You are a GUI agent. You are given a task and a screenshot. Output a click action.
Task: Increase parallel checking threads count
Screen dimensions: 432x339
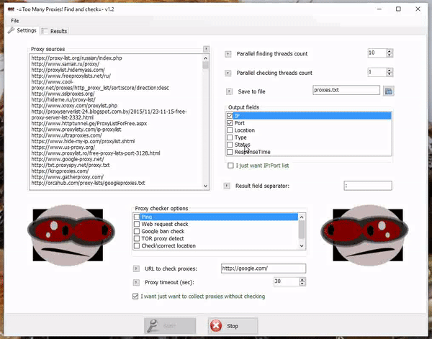(x=390, y=71)
